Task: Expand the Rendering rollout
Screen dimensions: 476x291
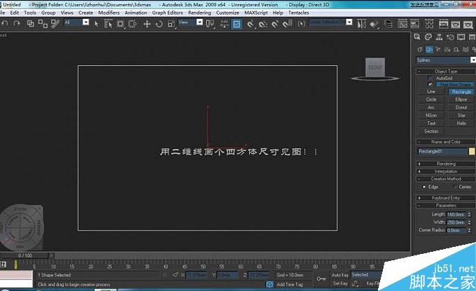Action: (445, 164)
